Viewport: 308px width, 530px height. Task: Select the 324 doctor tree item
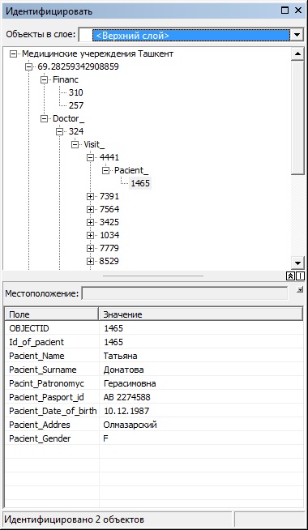click(x=75, y=131)
